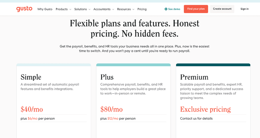Screen dimensions: 260x138
Task: Open the Why Gusto menu item
Action: [x=45, y=9]
